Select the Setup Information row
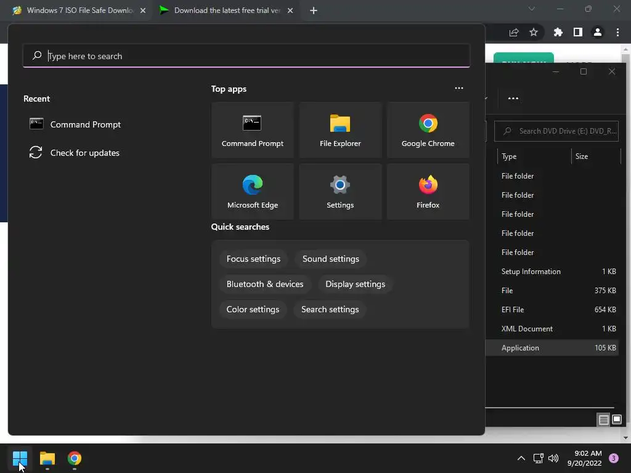 click(x=552, y=272)
